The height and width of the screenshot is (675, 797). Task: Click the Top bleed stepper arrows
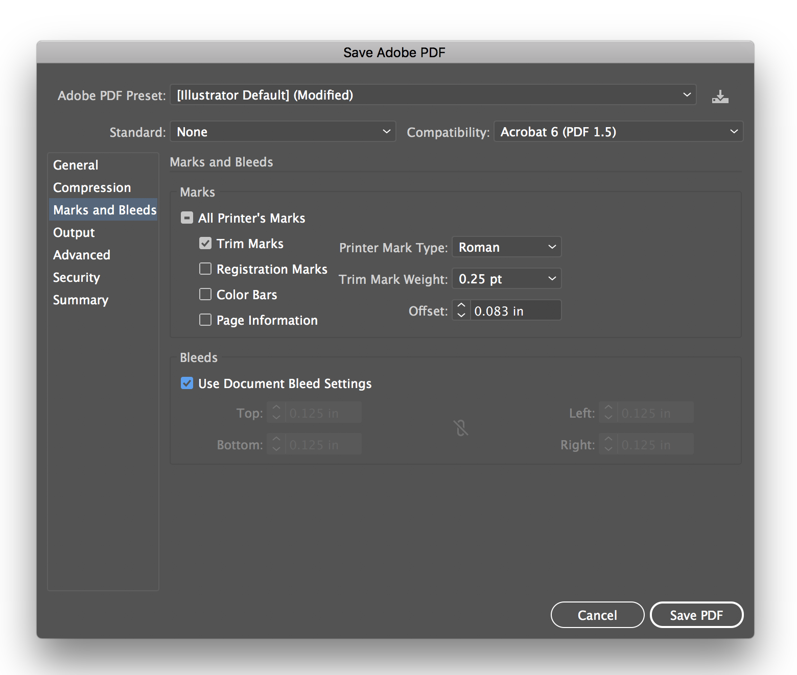(276, 413)
